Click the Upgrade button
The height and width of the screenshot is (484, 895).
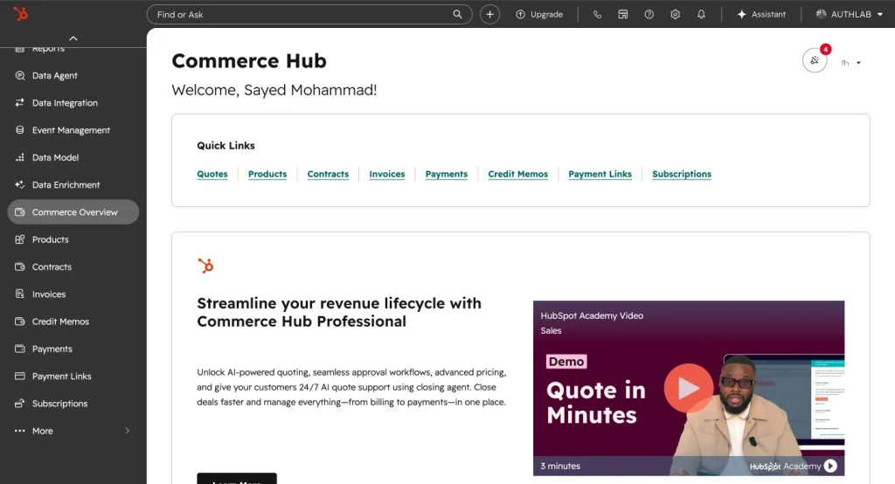click(539, 14)
